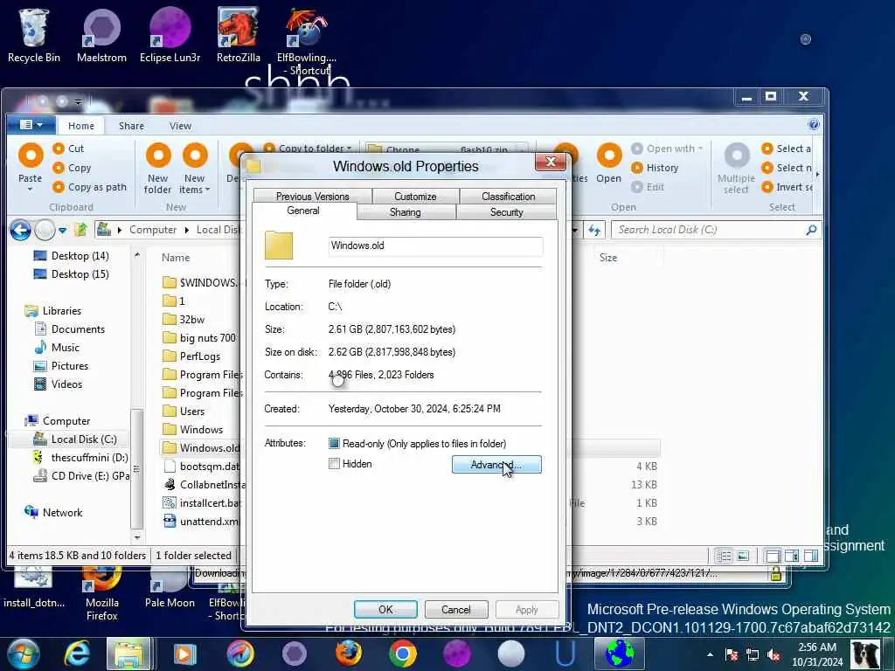The height and width of the screenshot is (671, 895).
Task: Switch to details view in status bar
Action: click(x=724, y=556)
